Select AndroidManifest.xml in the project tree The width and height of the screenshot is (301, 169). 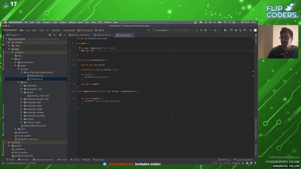click(x=35, y=126)
